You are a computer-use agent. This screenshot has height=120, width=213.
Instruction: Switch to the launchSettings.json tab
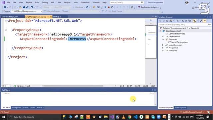click(10, 17)
